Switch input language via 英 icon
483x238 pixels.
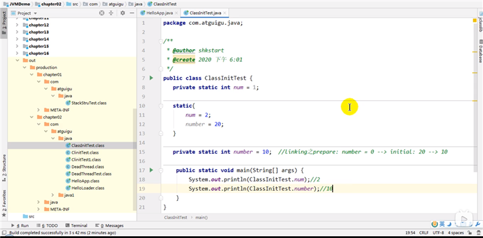(442, 224)
